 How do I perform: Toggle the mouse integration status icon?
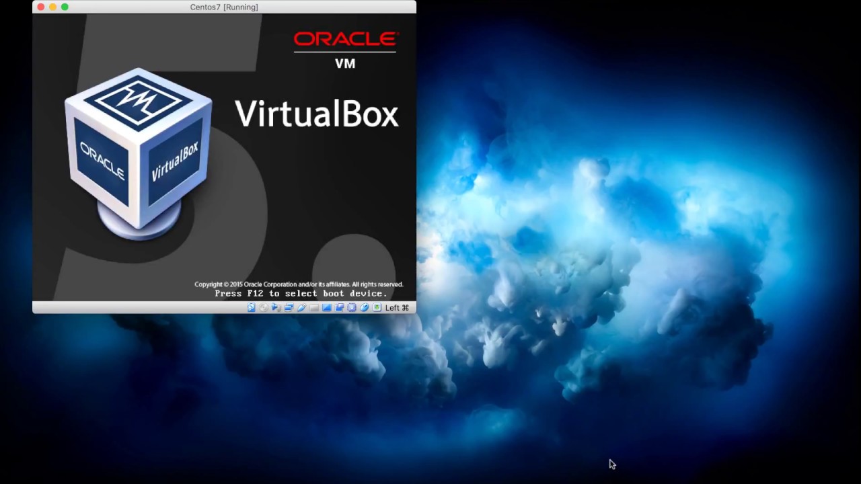[365, 307]
